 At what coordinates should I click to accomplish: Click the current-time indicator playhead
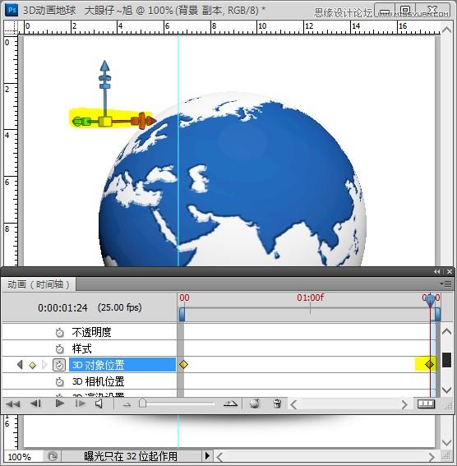pos(430,302)
